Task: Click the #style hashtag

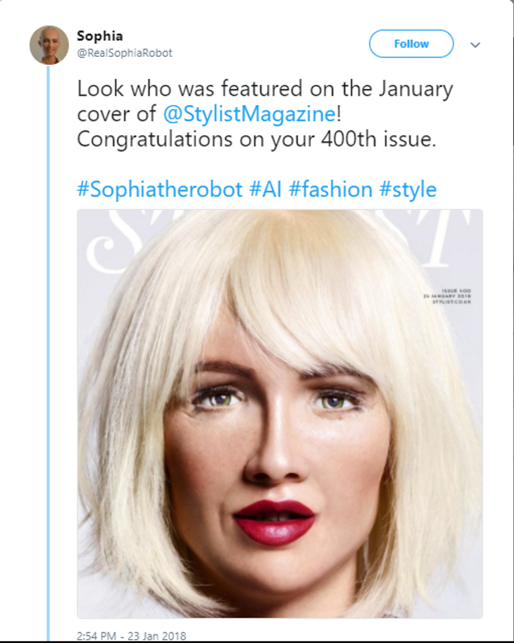Action: (x=408, y=189)
